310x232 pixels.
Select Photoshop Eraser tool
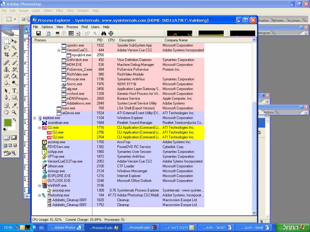click(x=6, y=76)
